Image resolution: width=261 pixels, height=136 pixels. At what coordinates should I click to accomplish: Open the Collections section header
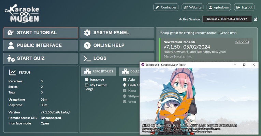pyautogui.click(x=129, y=72)
